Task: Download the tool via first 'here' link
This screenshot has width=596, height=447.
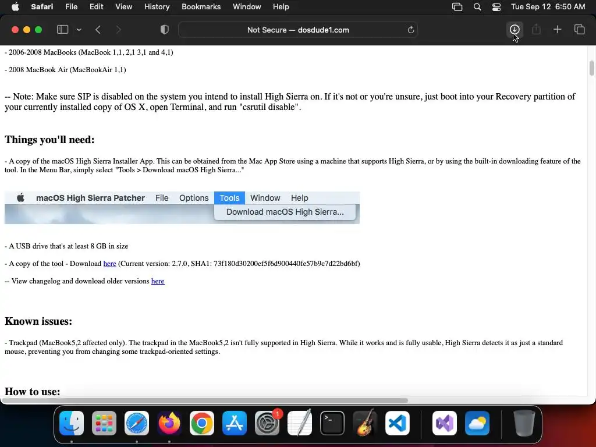Action: 109,264
